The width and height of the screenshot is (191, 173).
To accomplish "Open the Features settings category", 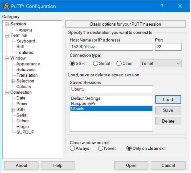I will point(25,53).
